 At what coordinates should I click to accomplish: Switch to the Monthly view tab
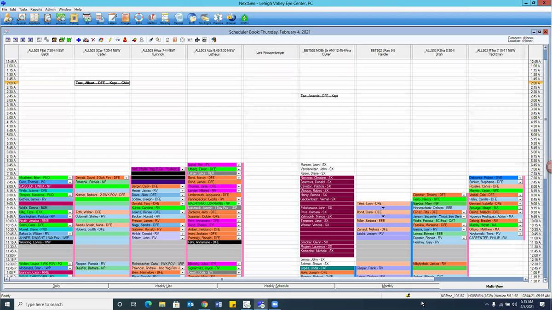click(x=387, y=286)
